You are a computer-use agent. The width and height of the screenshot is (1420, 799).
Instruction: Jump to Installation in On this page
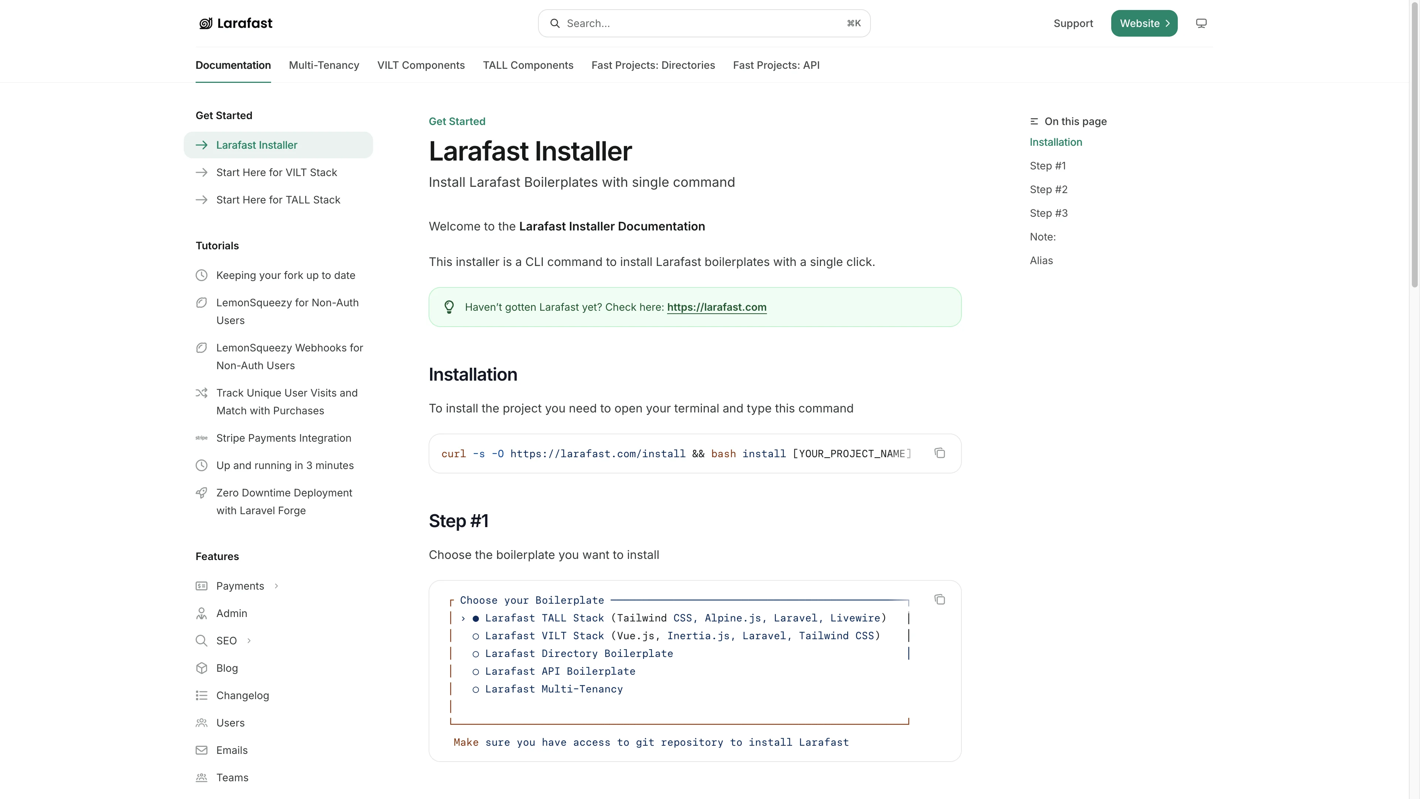coord(1056,142)
